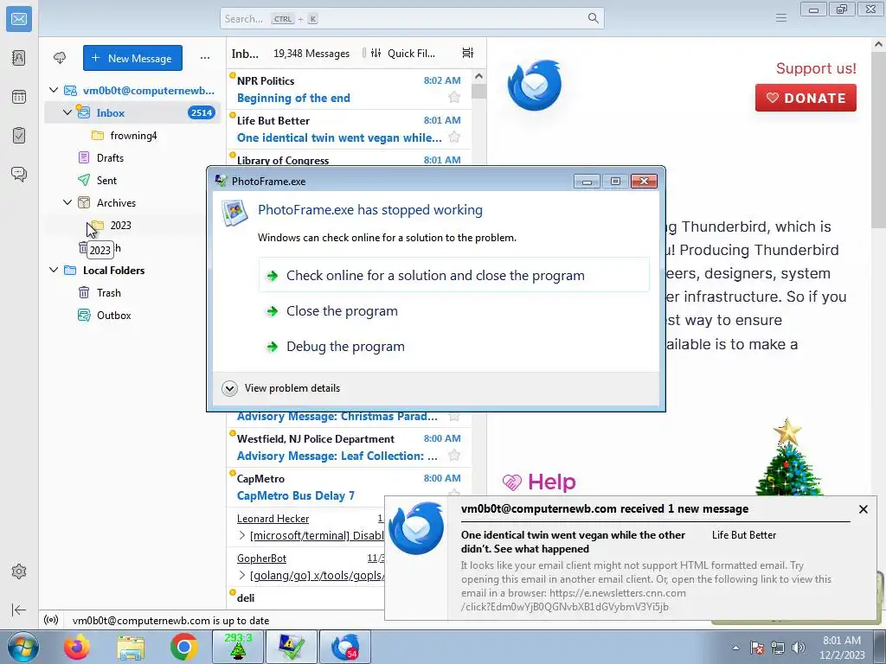
Task: Open Action Center flag tray icon
Action: pyautogui.click(x=757, y=648)
